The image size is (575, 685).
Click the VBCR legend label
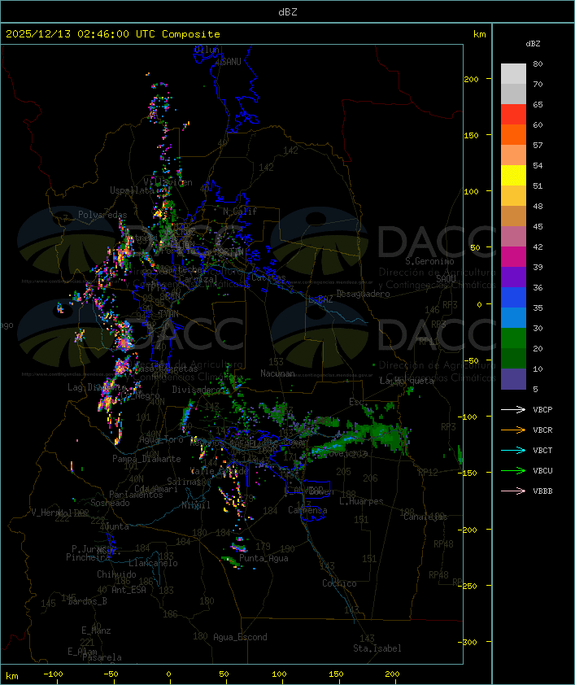542,430
